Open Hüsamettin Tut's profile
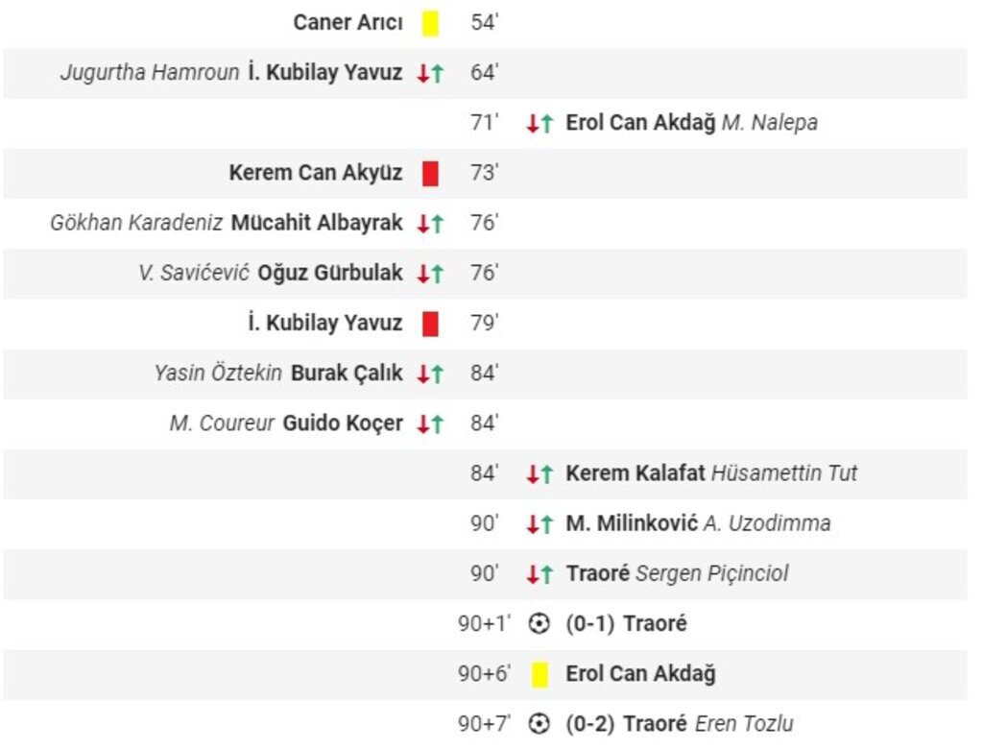 784,473
